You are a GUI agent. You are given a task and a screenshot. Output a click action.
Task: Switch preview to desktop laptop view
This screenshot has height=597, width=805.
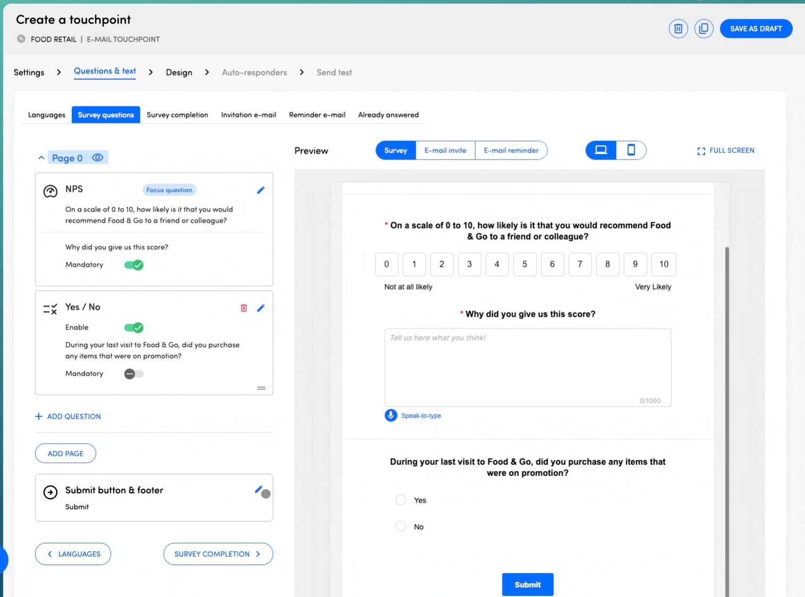click(601, 150)
